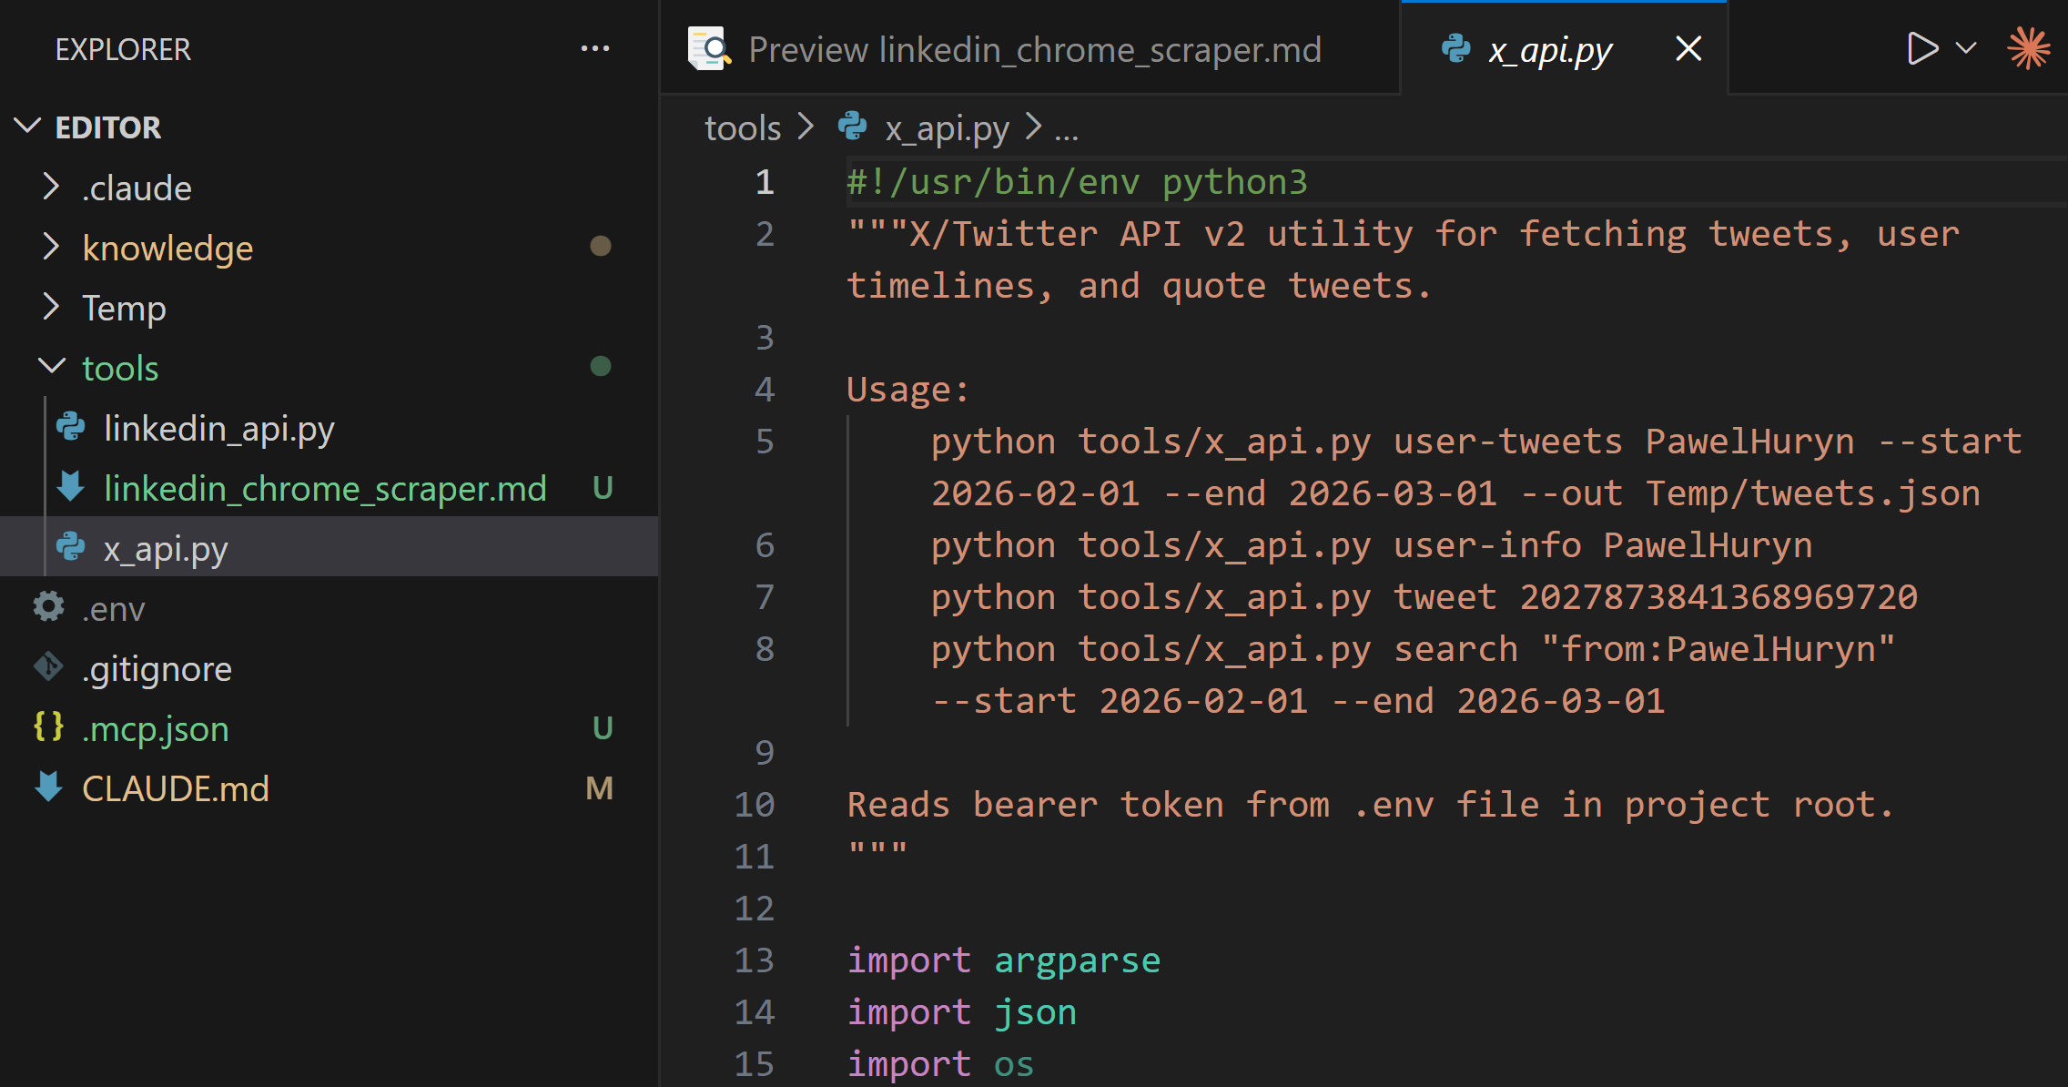Close the x_api.py editor tab
Screen dimensions: 2068x1087
coord(1688,48)
